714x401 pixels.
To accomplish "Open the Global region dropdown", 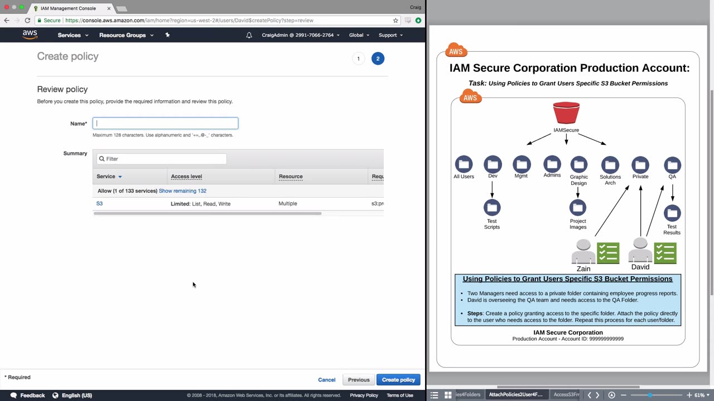I will click(x=359, y=35).
